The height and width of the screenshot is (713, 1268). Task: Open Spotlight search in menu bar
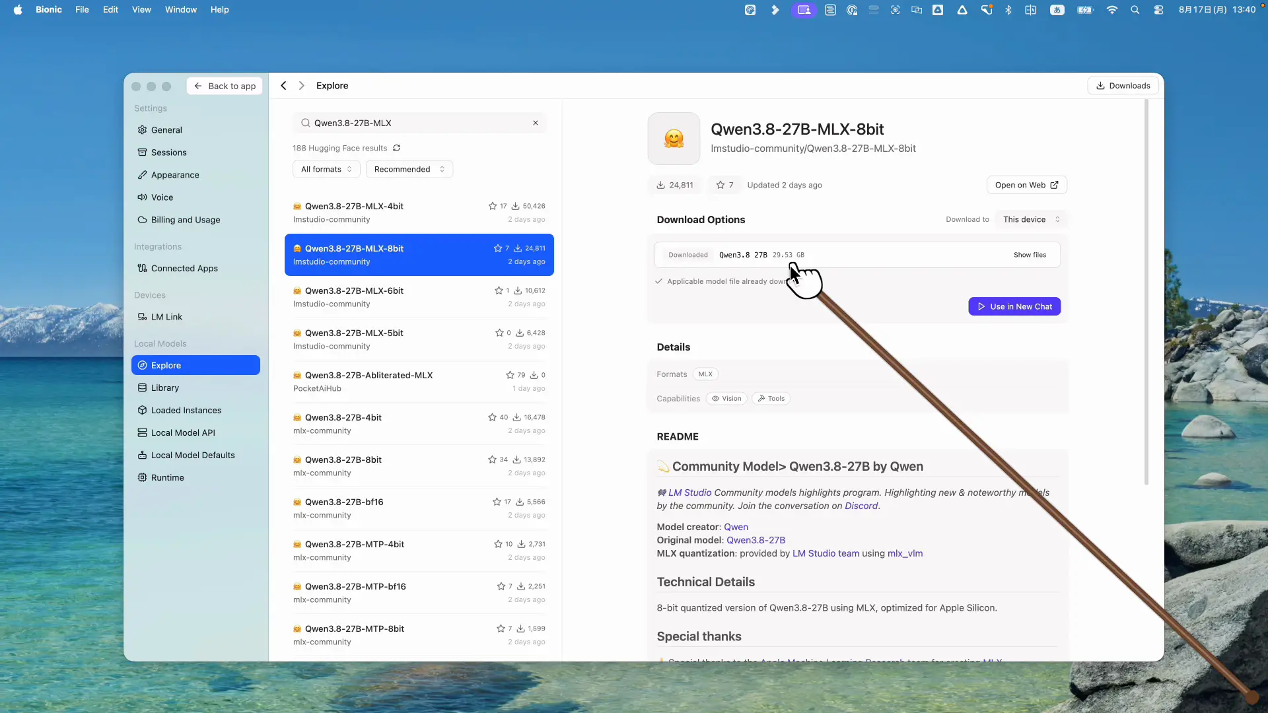tap(1135, 10)
